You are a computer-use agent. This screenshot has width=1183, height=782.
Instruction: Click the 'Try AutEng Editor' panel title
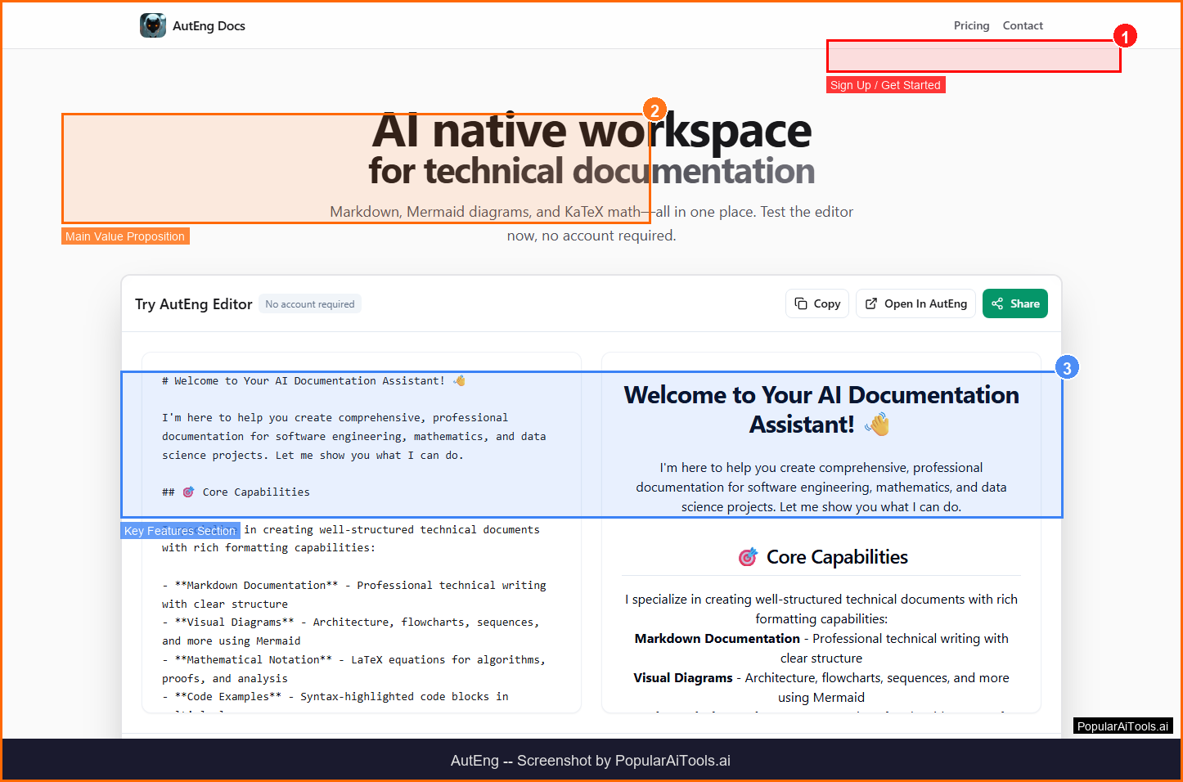194,304
